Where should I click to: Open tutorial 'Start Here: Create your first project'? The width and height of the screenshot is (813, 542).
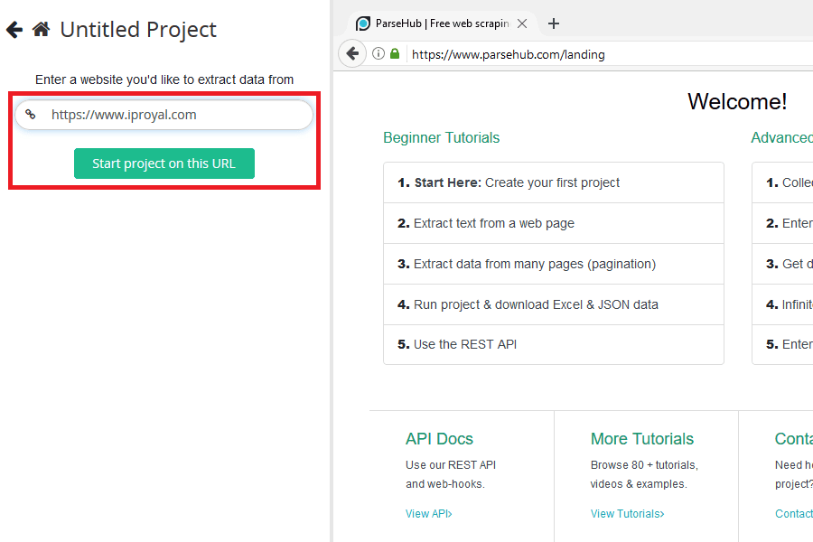point(553,182)
